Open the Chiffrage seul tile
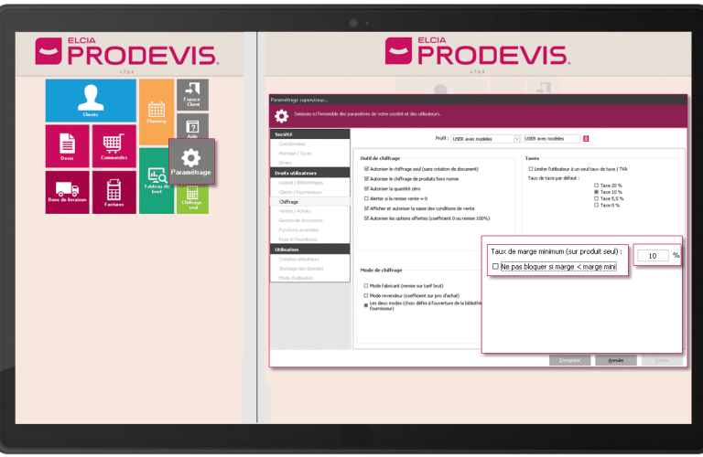703x457 pixels. point(192,199)
